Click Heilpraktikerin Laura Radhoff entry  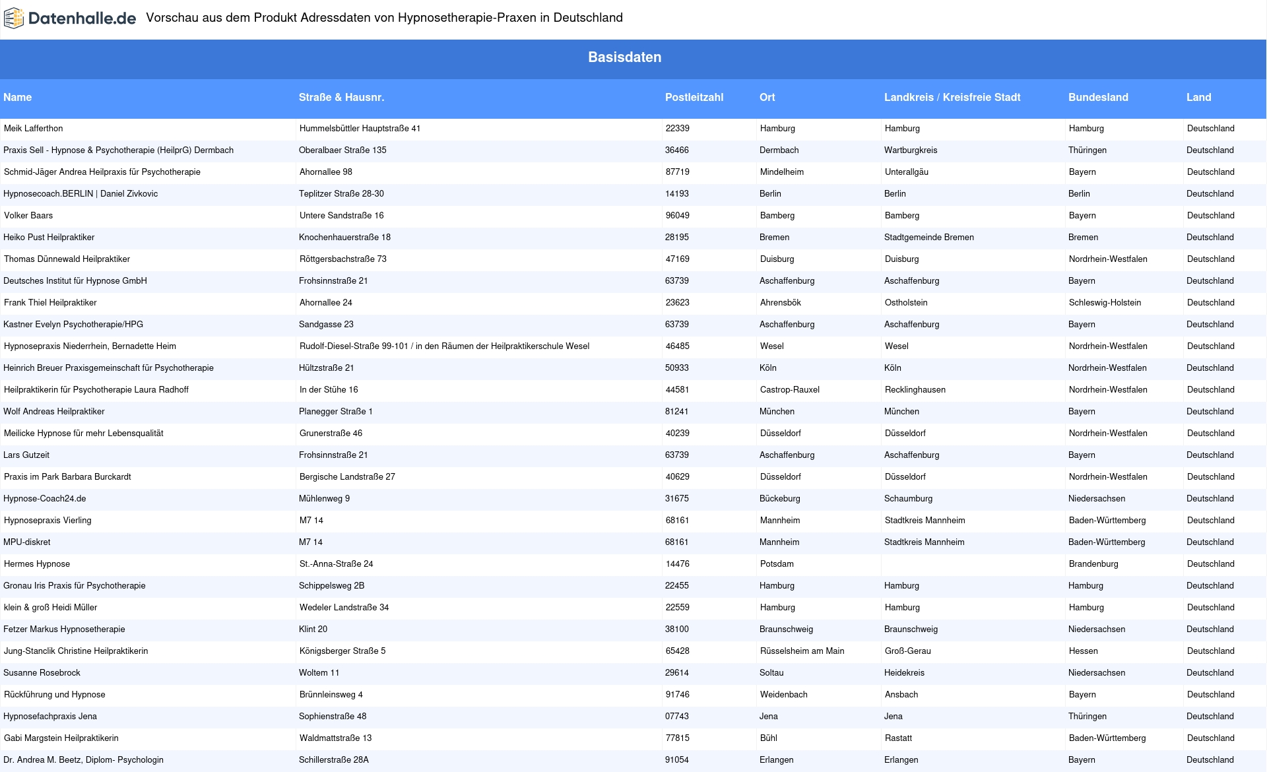pos(96,390)
